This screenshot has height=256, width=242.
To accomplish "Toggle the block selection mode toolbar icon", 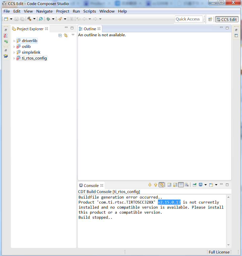I will (x=72, y=19).
